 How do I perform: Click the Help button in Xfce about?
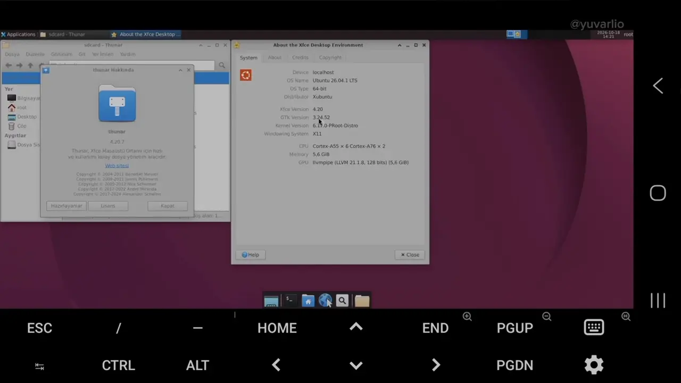(250, 255)
